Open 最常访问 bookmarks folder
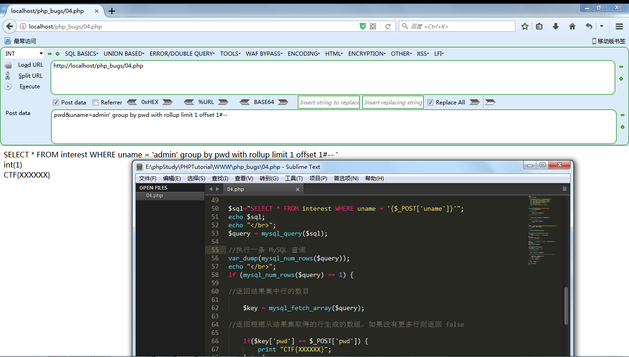This screenshot has height=357, width=629. [21, 41]
